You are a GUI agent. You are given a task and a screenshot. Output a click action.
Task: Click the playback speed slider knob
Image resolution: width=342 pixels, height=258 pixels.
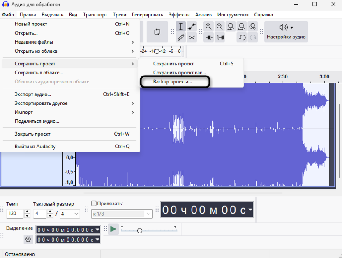coord(140,230)
